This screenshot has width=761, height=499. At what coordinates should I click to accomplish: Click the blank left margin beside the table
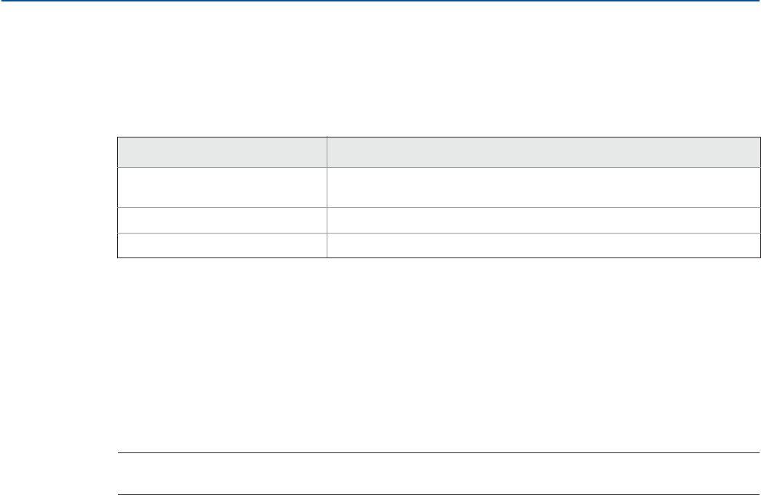tap(58, 196)
